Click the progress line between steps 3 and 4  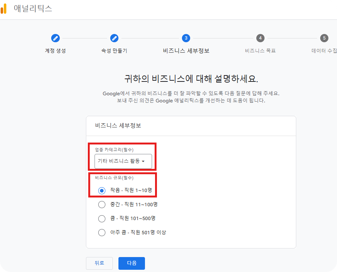223,38
